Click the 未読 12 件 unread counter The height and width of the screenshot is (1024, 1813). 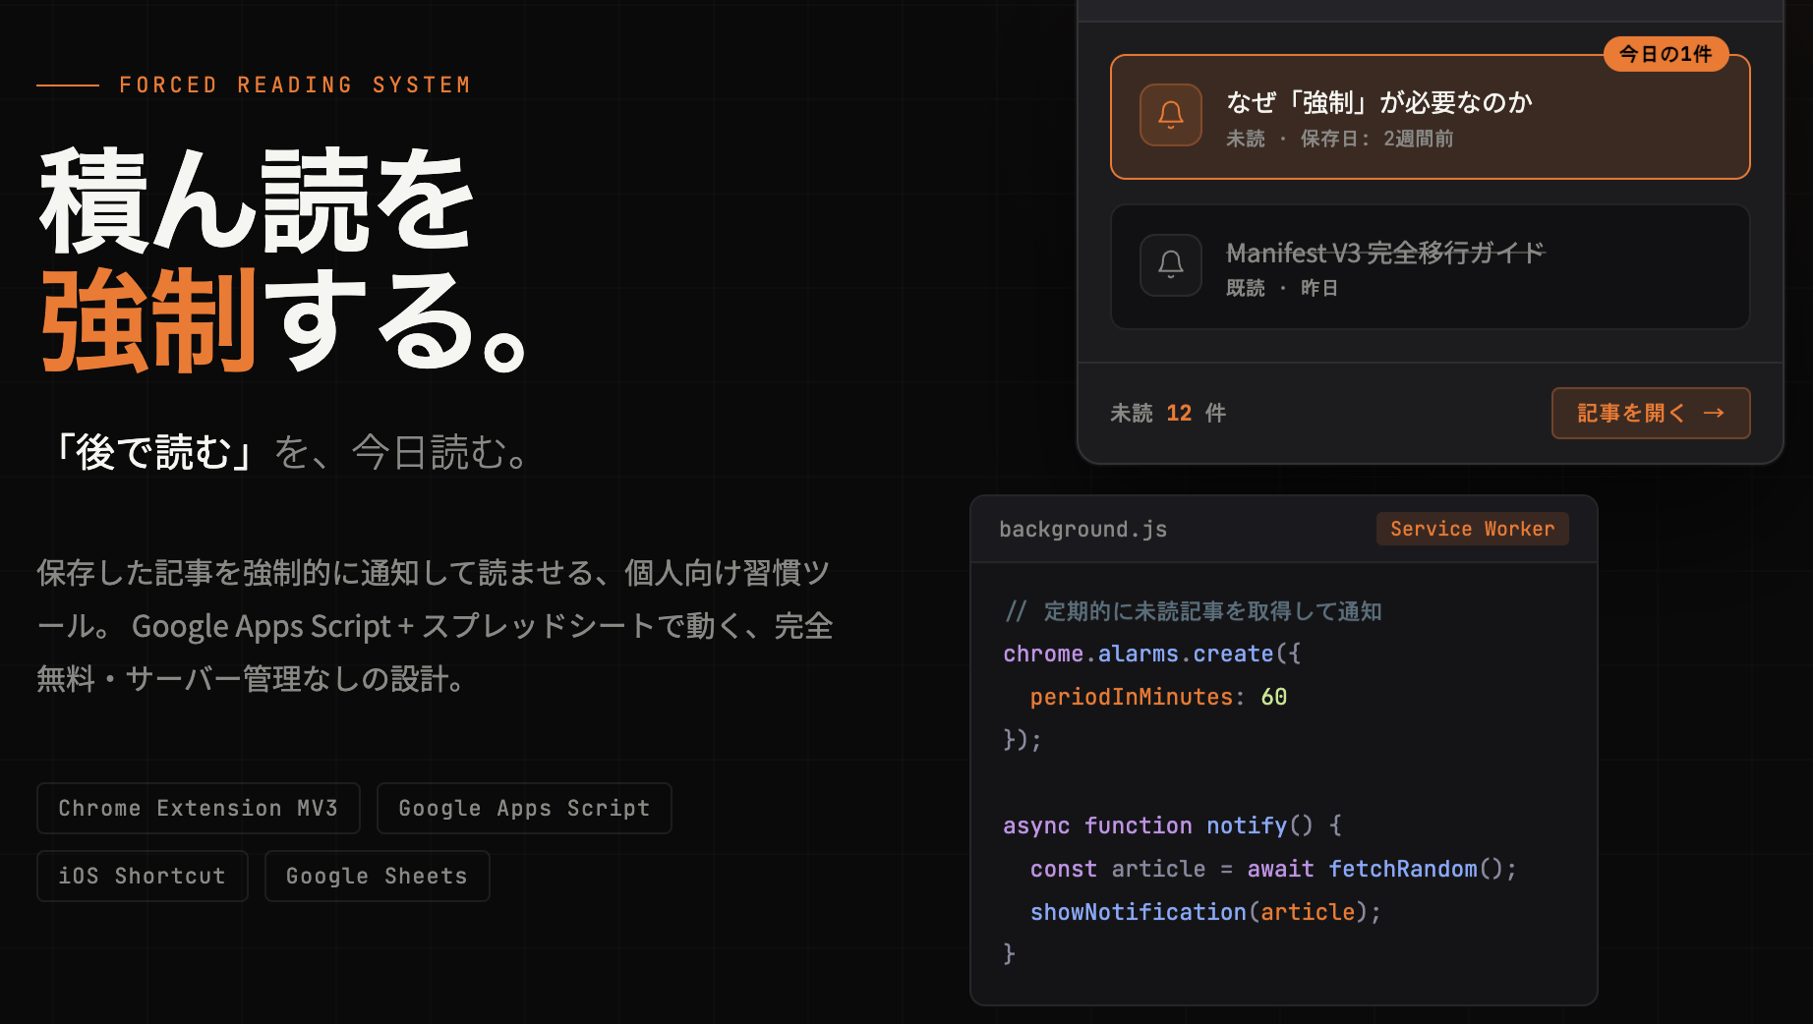click(x=1167, y=413)
